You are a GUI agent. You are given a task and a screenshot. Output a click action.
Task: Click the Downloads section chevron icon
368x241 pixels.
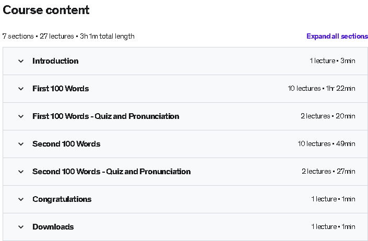point(21,227)
